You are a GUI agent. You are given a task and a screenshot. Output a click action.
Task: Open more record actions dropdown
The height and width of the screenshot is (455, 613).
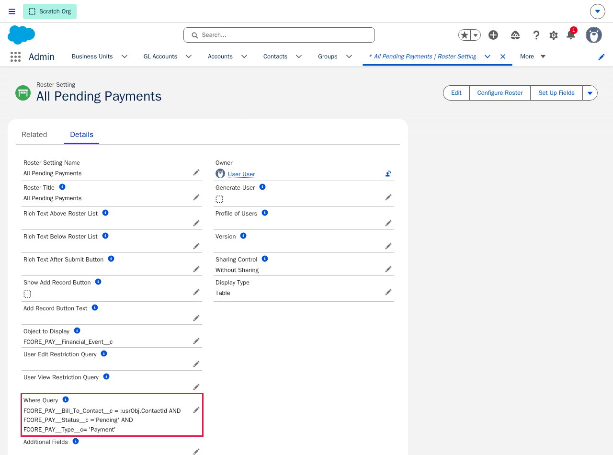[x=590, y=93]
